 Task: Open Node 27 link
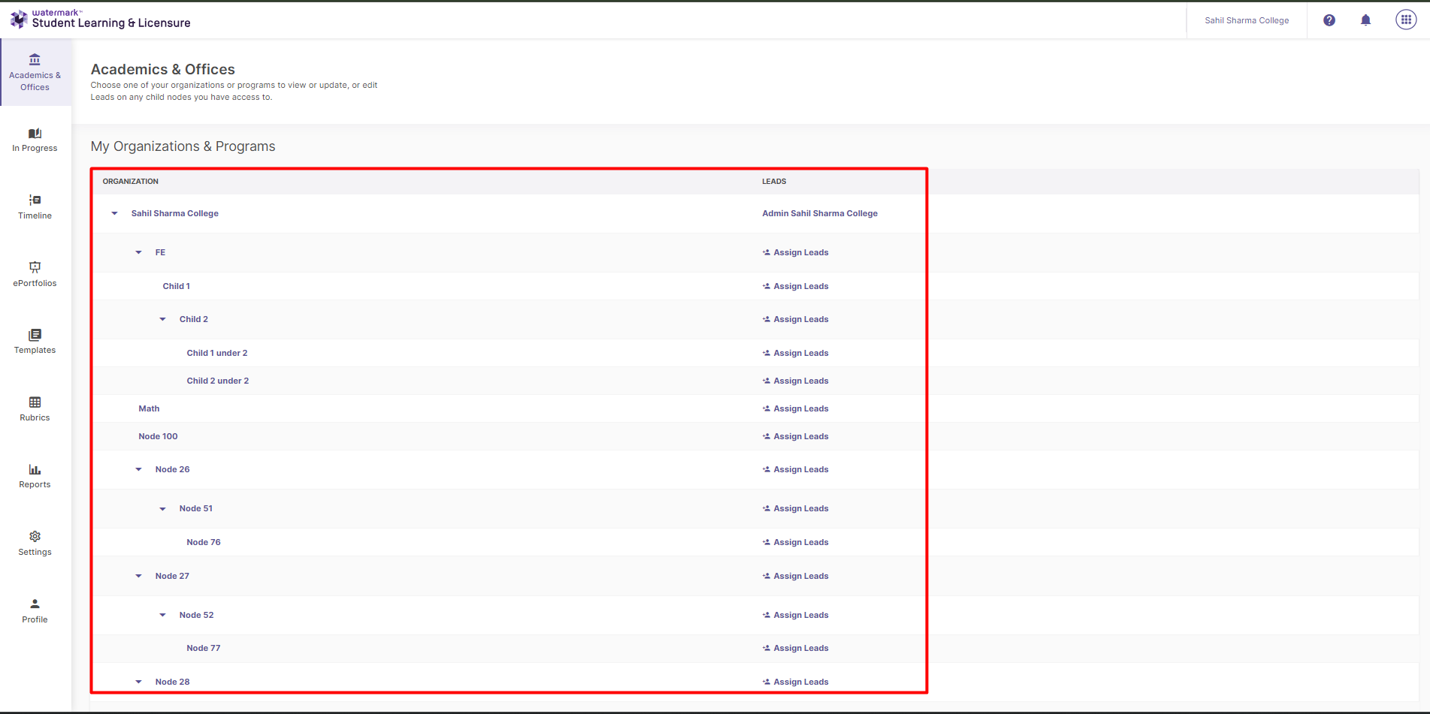[x=172, y=576]
